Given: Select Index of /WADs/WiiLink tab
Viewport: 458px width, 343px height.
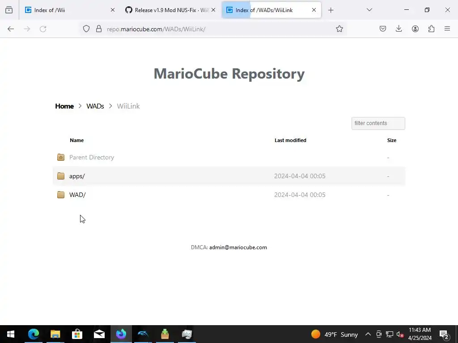Looking at the screenshot, I should click(271, 10).
